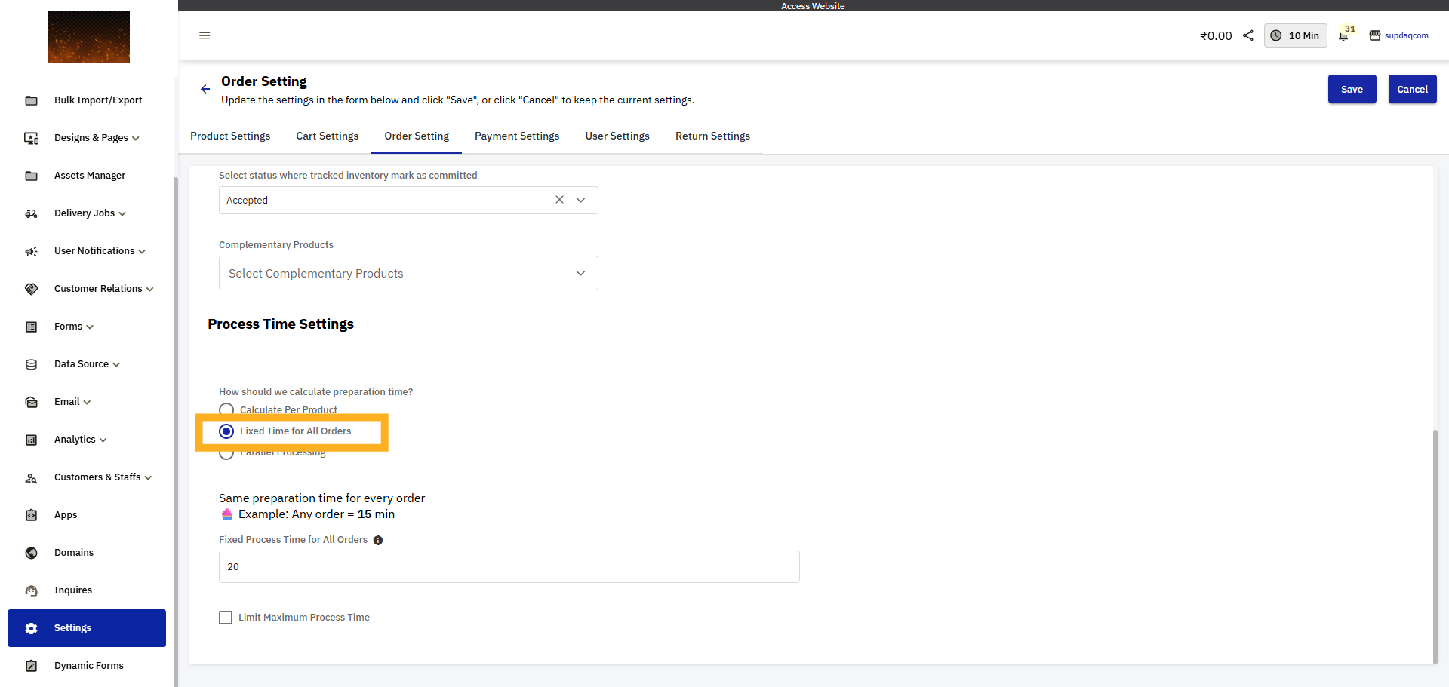Click the hamburger menu icon
The width and height of the screenshot is (1449, 687).
click(x=205, y=35)
